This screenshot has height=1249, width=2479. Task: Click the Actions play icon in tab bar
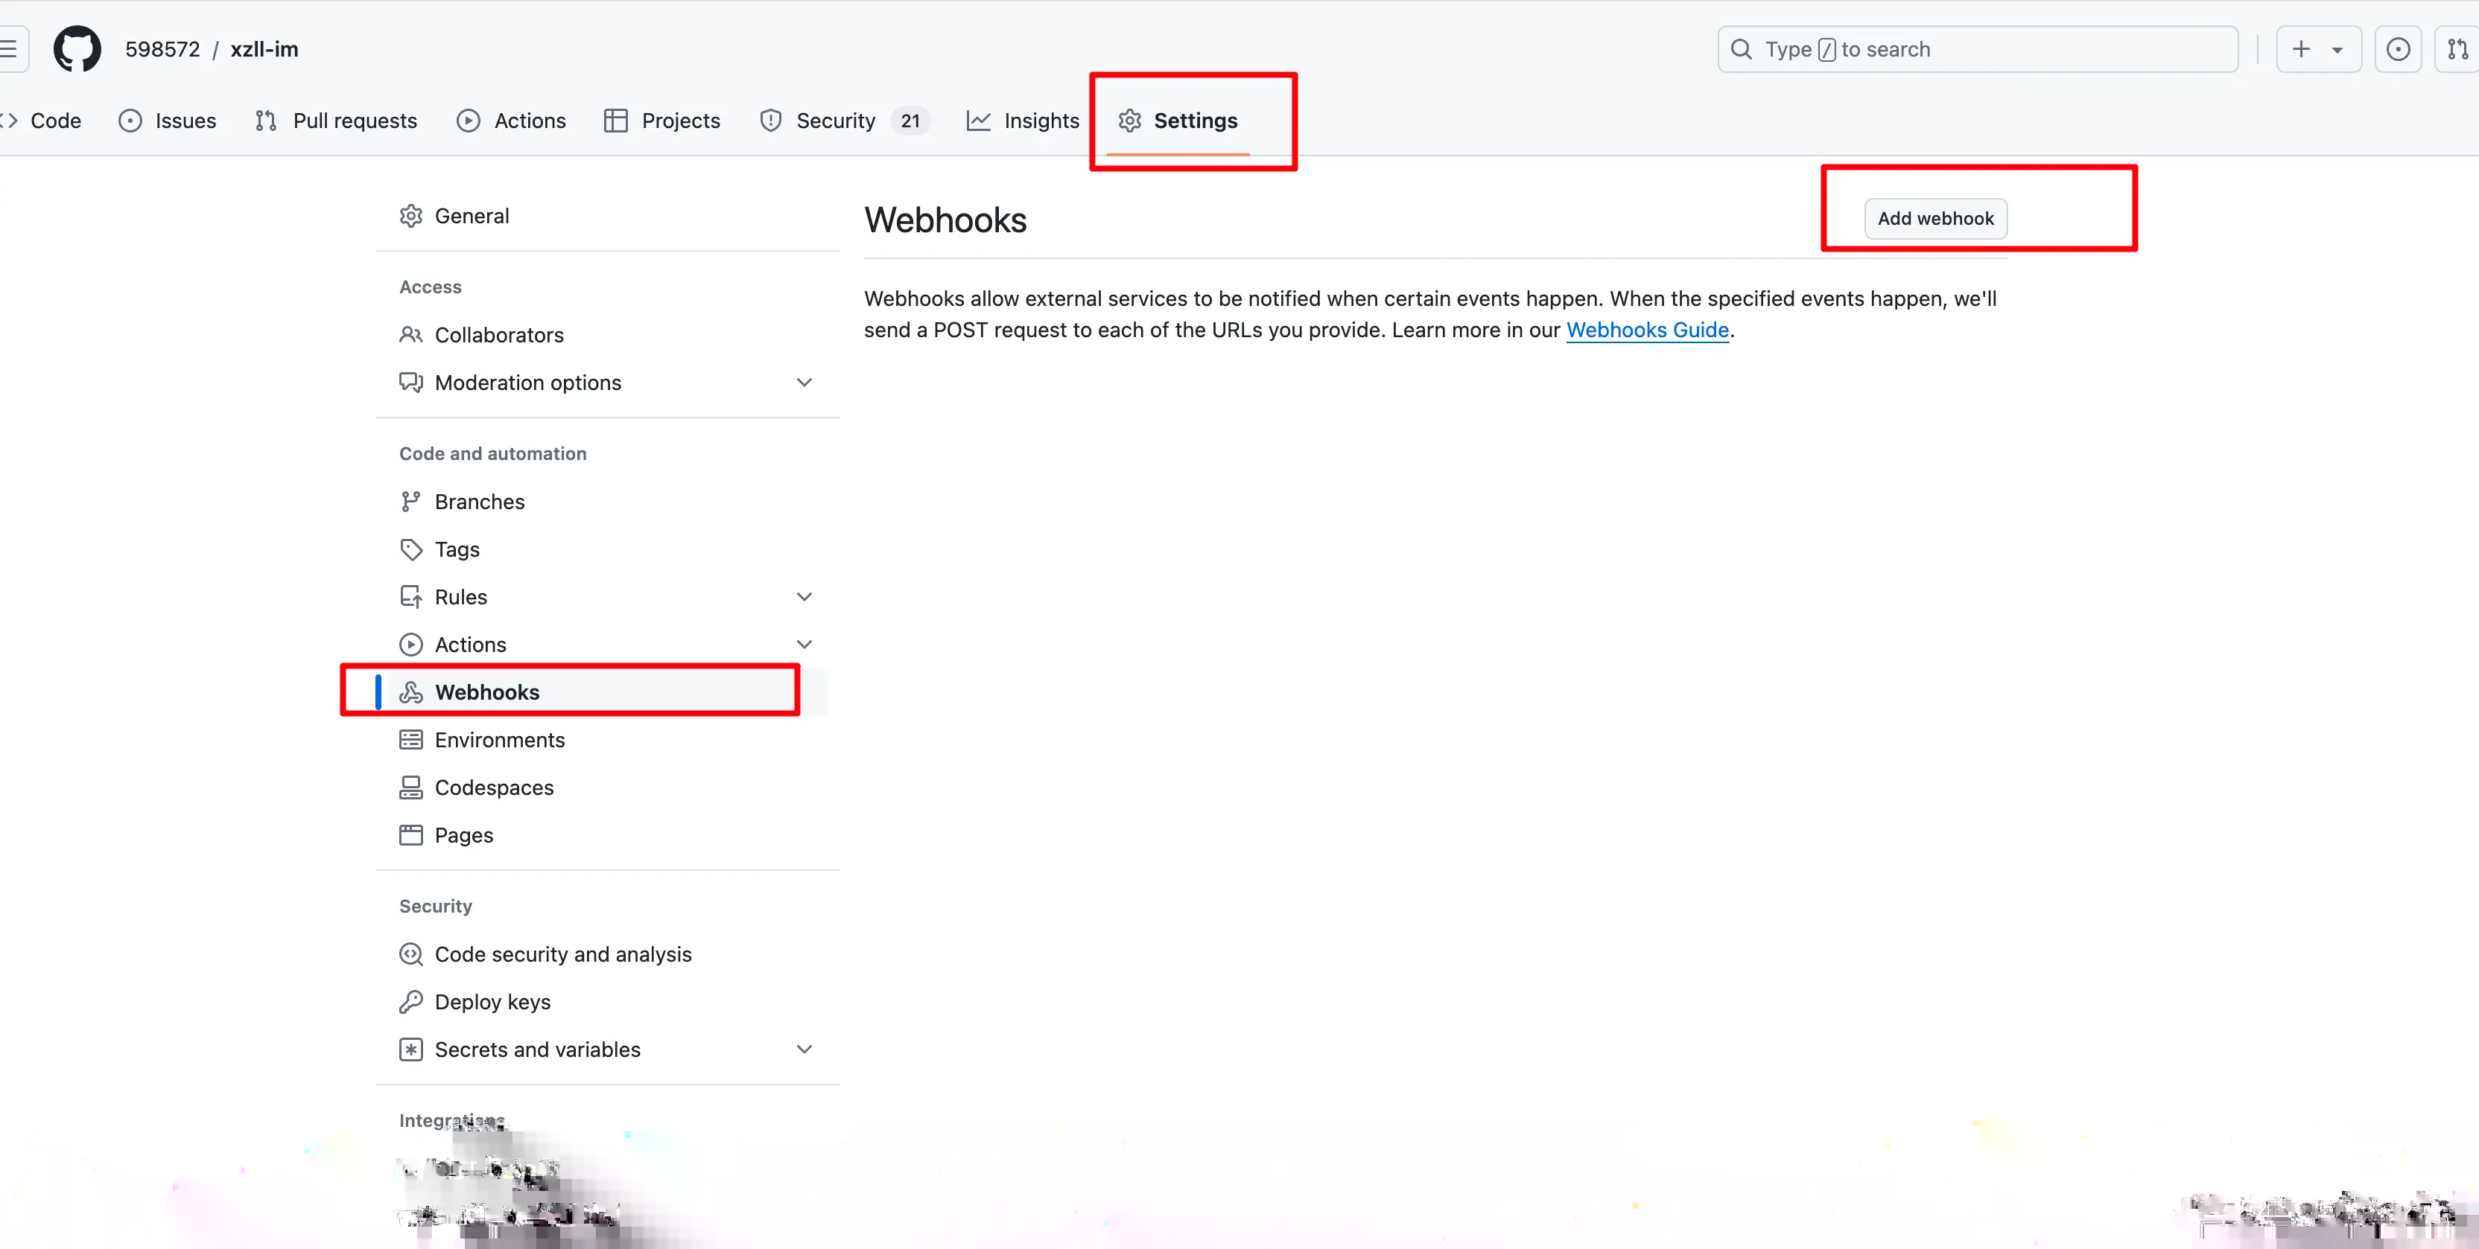point(469,120)
